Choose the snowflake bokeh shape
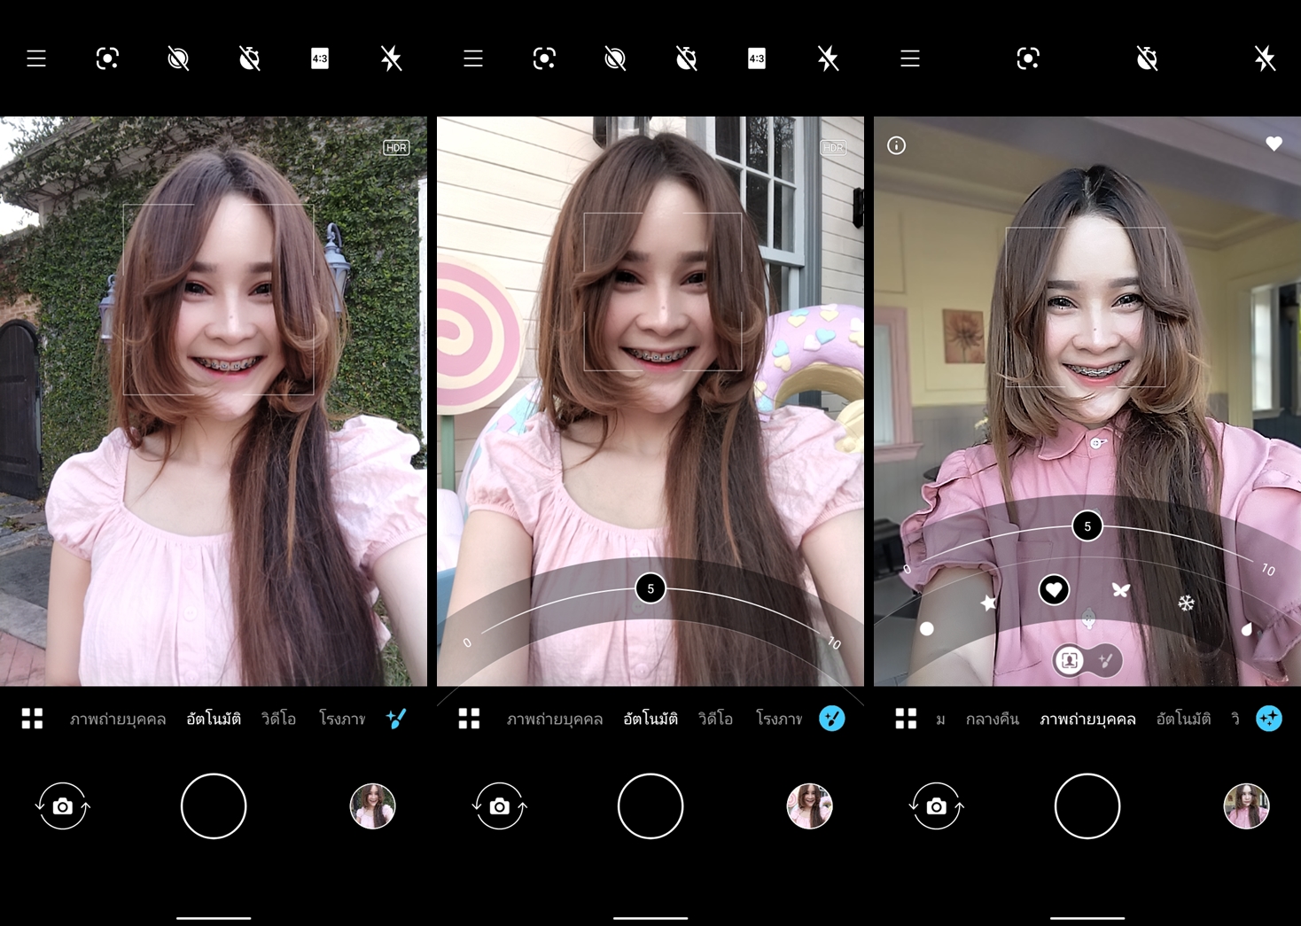Viewport: 1301px width, 926px height. tap(1186, 603)
